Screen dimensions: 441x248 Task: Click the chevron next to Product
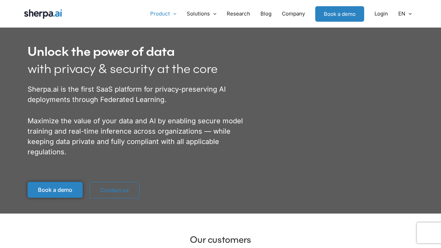[x=174, y=13]
